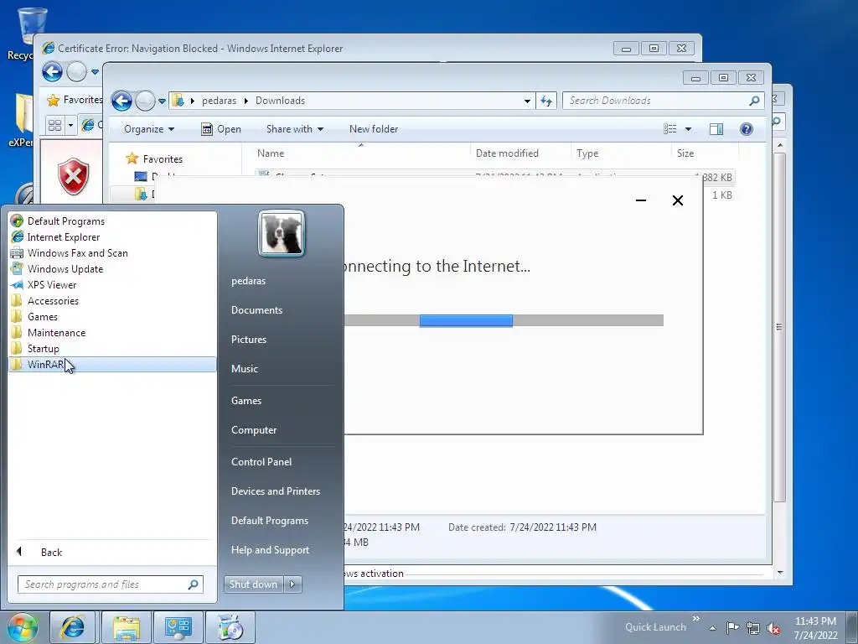Screen dimensions: 858x644
Task: Click Forward arrow in Downloads window
Action: pos(145,101)
